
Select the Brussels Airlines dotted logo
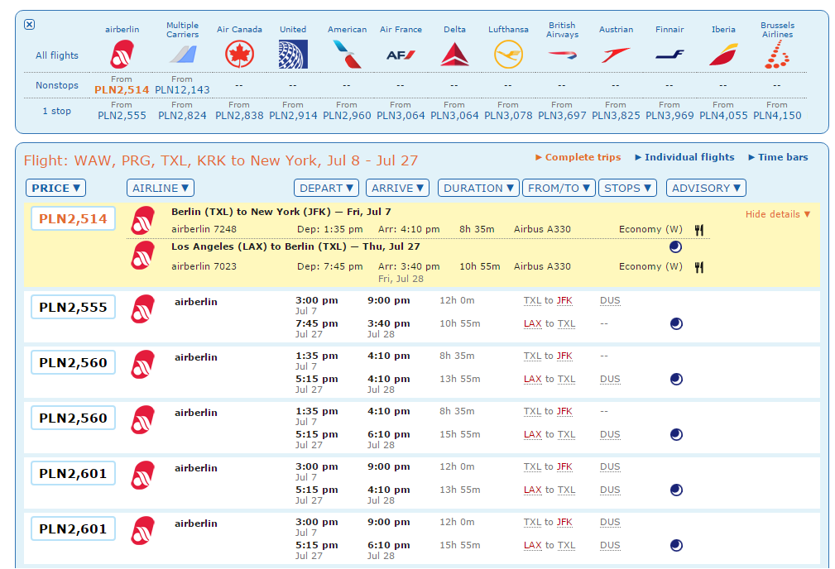[x=777, y=55]
